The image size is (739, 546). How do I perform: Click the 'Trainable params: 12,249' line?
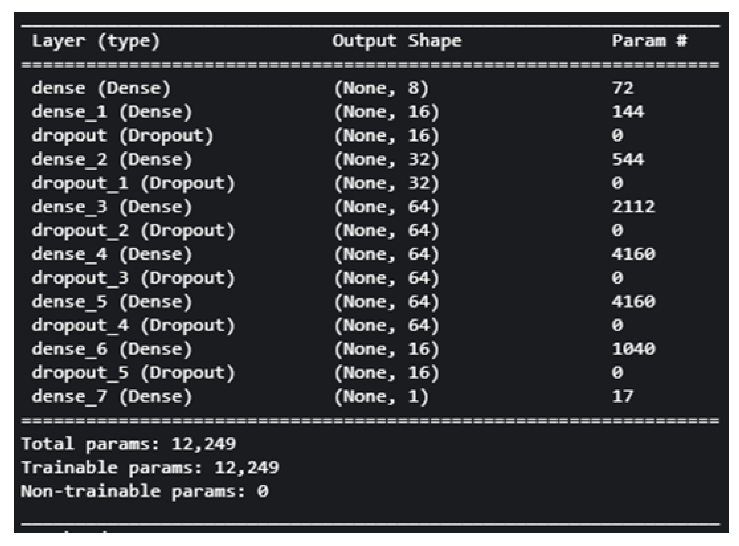tap(150, 468)
